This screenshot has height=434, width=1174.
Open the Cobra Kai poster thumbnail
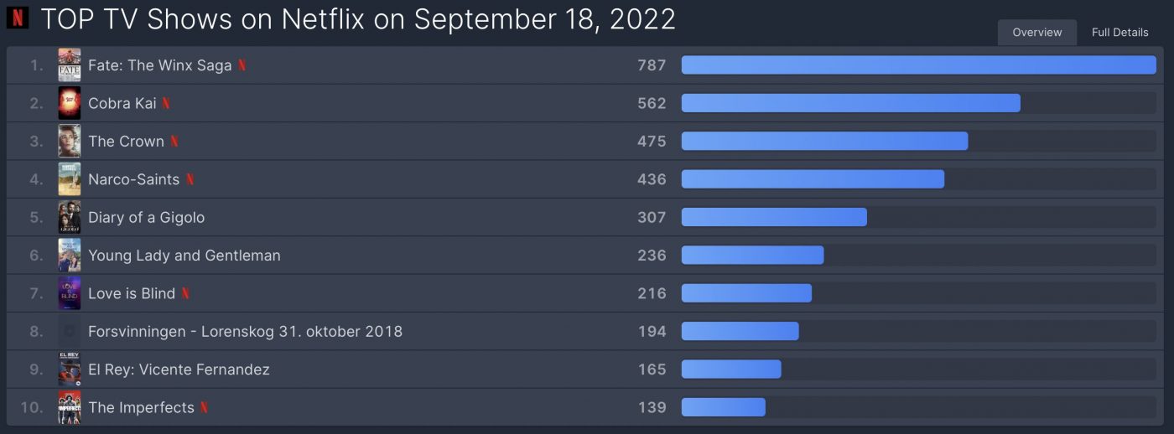click(70, 103)
